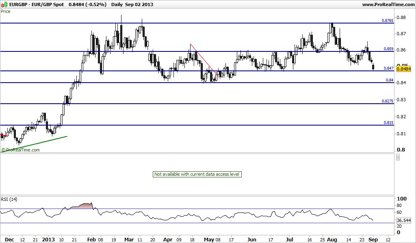
Task: Click the 0.87 price axis label
Action: pyautogui.click(x=401, y=34)
